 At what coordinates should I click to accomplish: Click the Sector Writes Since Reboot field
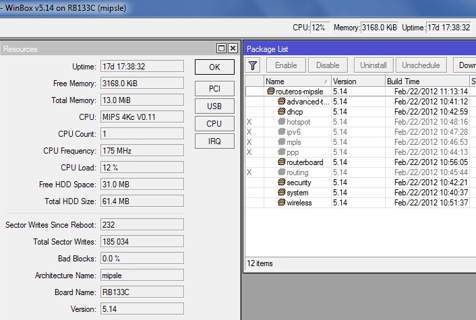pyautogui.click(x=142, y=225)
